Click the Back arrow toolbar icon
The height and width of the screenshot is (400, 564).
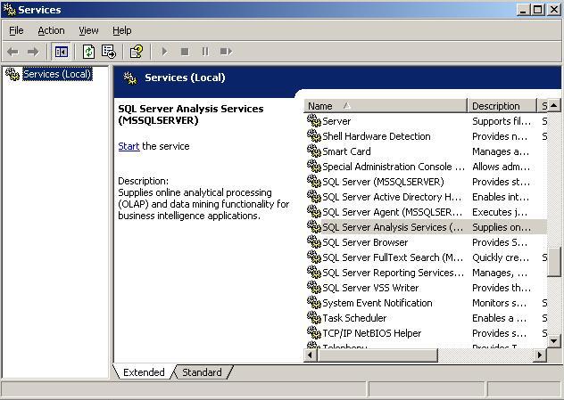12,52
